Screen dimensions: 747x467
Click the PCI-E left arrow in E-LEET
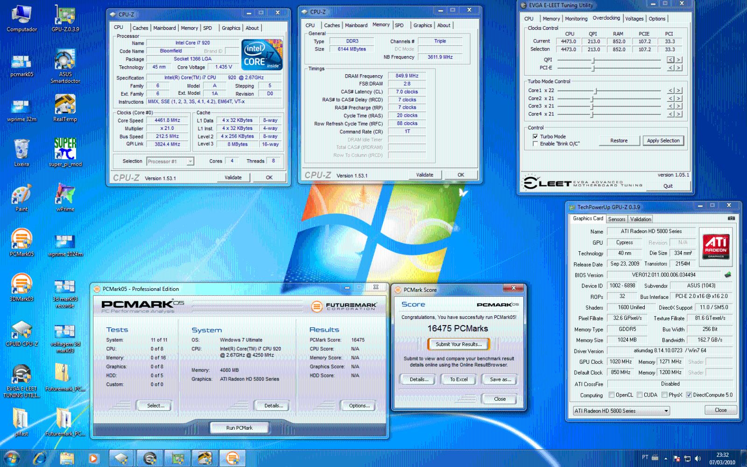click(x=670, y=68)
